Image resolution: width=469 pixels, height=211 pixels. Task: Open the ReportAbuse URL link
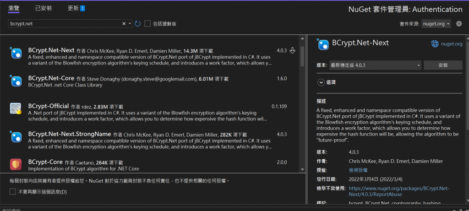tap(399, 191)
